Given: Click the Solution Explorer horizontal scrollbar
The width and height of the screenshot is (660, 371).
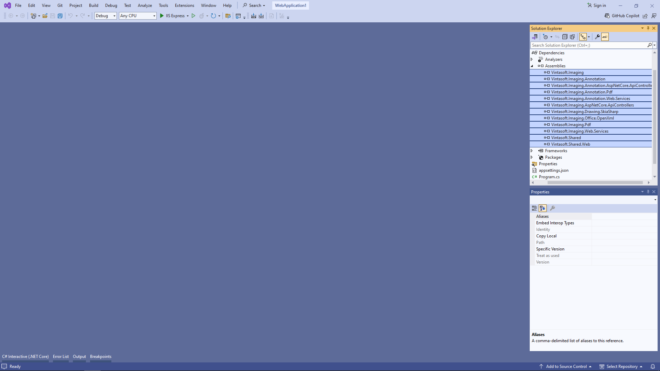Looking at the screenshot, I should pos(595,183).
